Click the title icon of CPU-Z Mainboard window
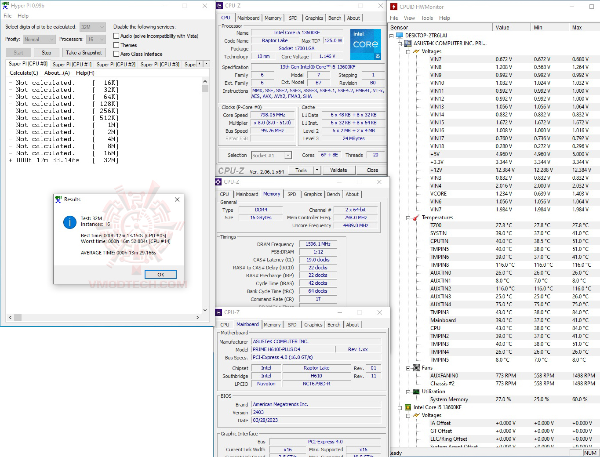The height and width of the screenshot is (457, 600). tap(218, 312)
